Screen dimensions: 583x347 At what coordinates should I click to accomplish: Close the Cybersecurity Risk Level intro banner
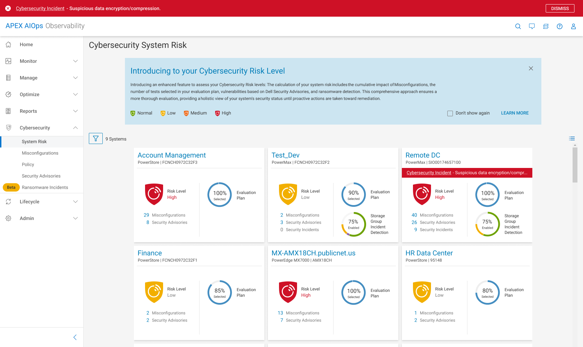pyautogui.click(x=531, y=68)
